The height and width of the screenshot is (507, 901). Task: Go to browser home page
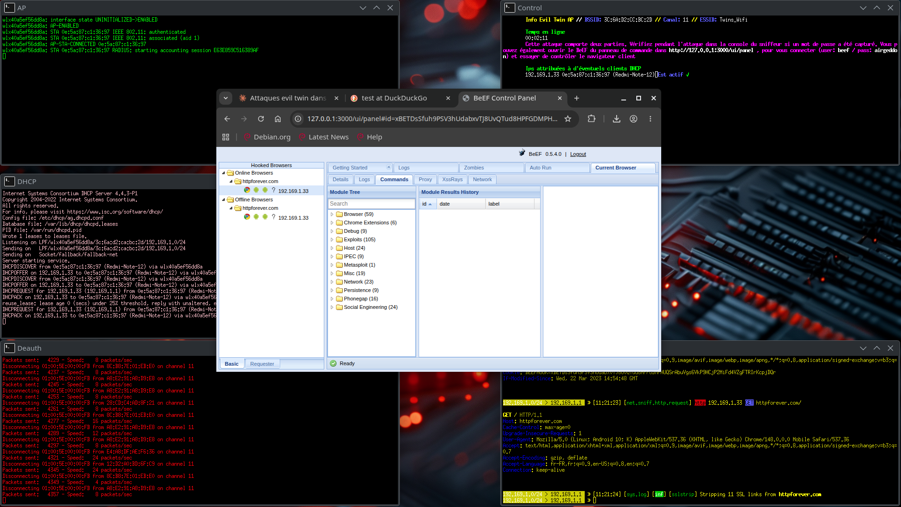tap(278, 119)
